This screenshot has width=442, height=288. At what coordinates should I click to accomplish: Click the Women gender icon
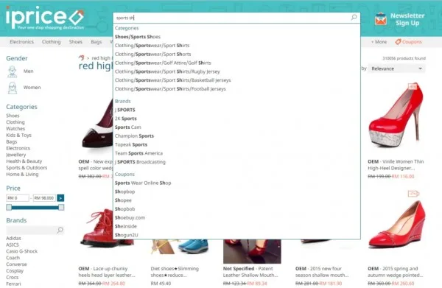pos(12,88)
